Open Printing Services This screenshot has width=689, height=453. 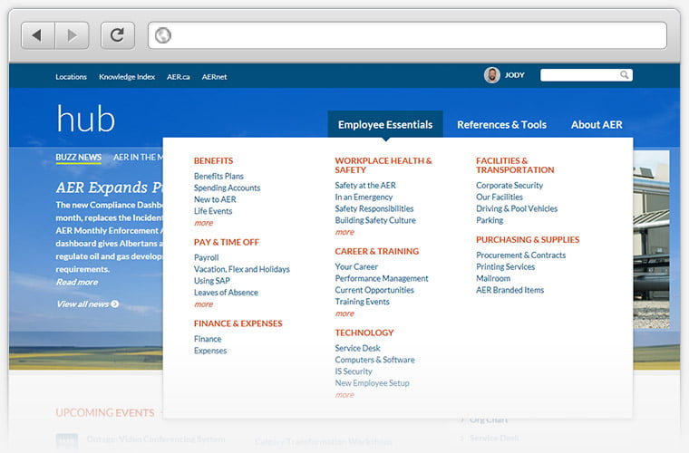tap(506, 267)
